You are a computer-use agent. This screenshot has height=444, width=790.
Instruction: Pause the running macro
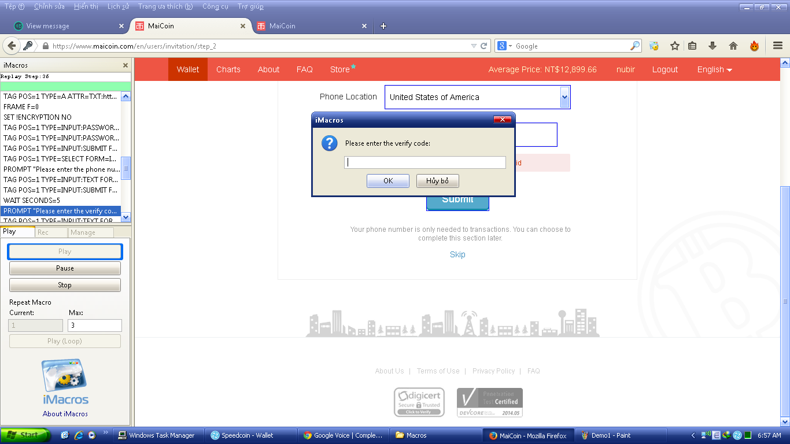(x=65, y=268)
